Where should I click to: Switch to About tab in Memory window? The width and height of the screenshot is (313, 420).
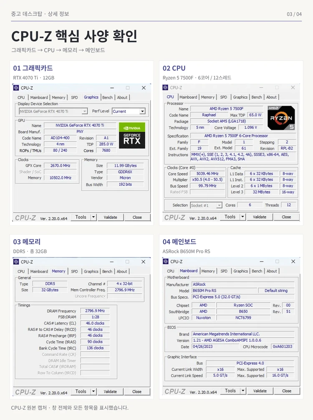pos(122,271)
